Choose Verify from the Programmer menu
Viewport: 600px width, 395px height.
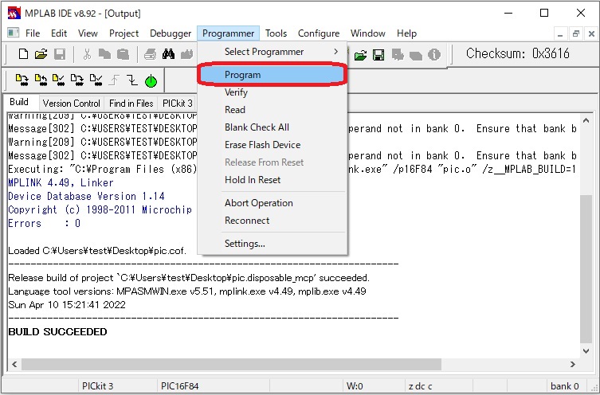(x=273, y=92)
